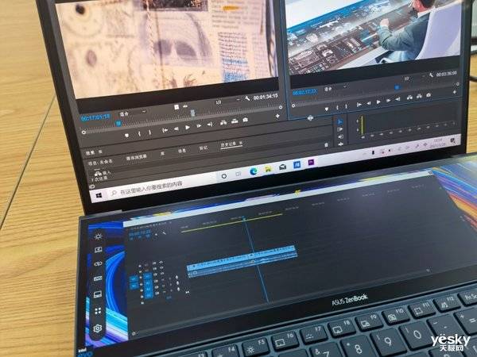Switch to the 信息 tab
Viewport: 477px width, 357px height.
182,151
